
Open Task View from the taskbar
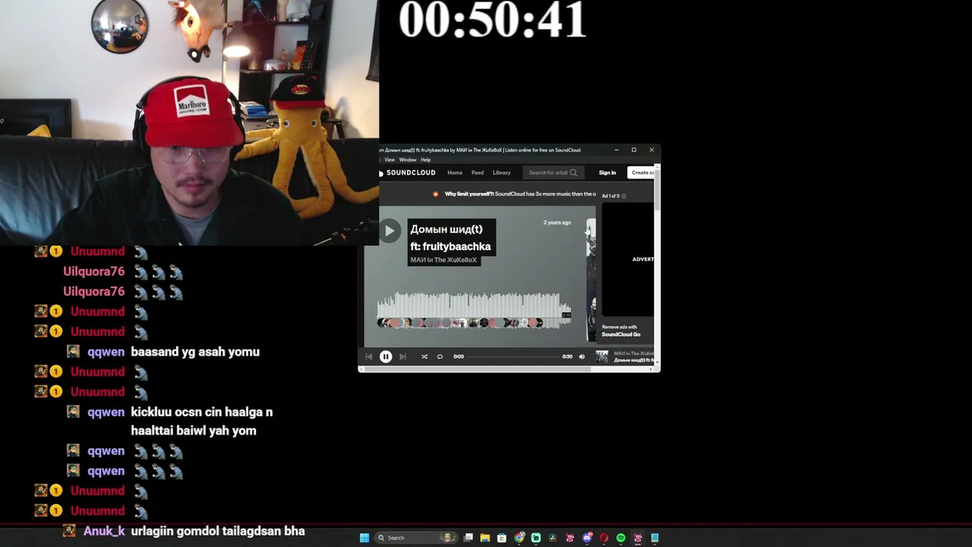[469, 538]
